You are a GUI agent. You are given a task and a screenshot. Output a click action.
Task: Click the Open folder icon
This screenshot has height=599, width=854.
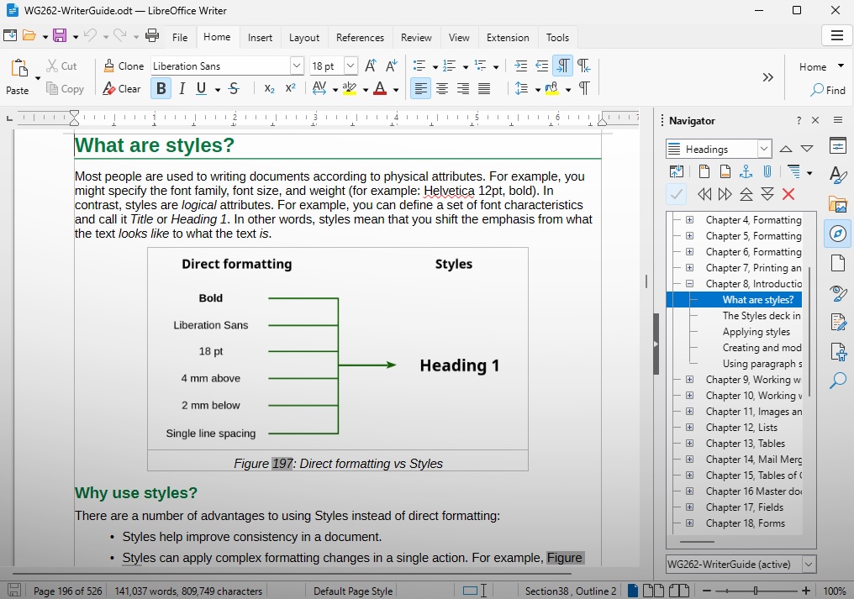click(x=29, y=36)
